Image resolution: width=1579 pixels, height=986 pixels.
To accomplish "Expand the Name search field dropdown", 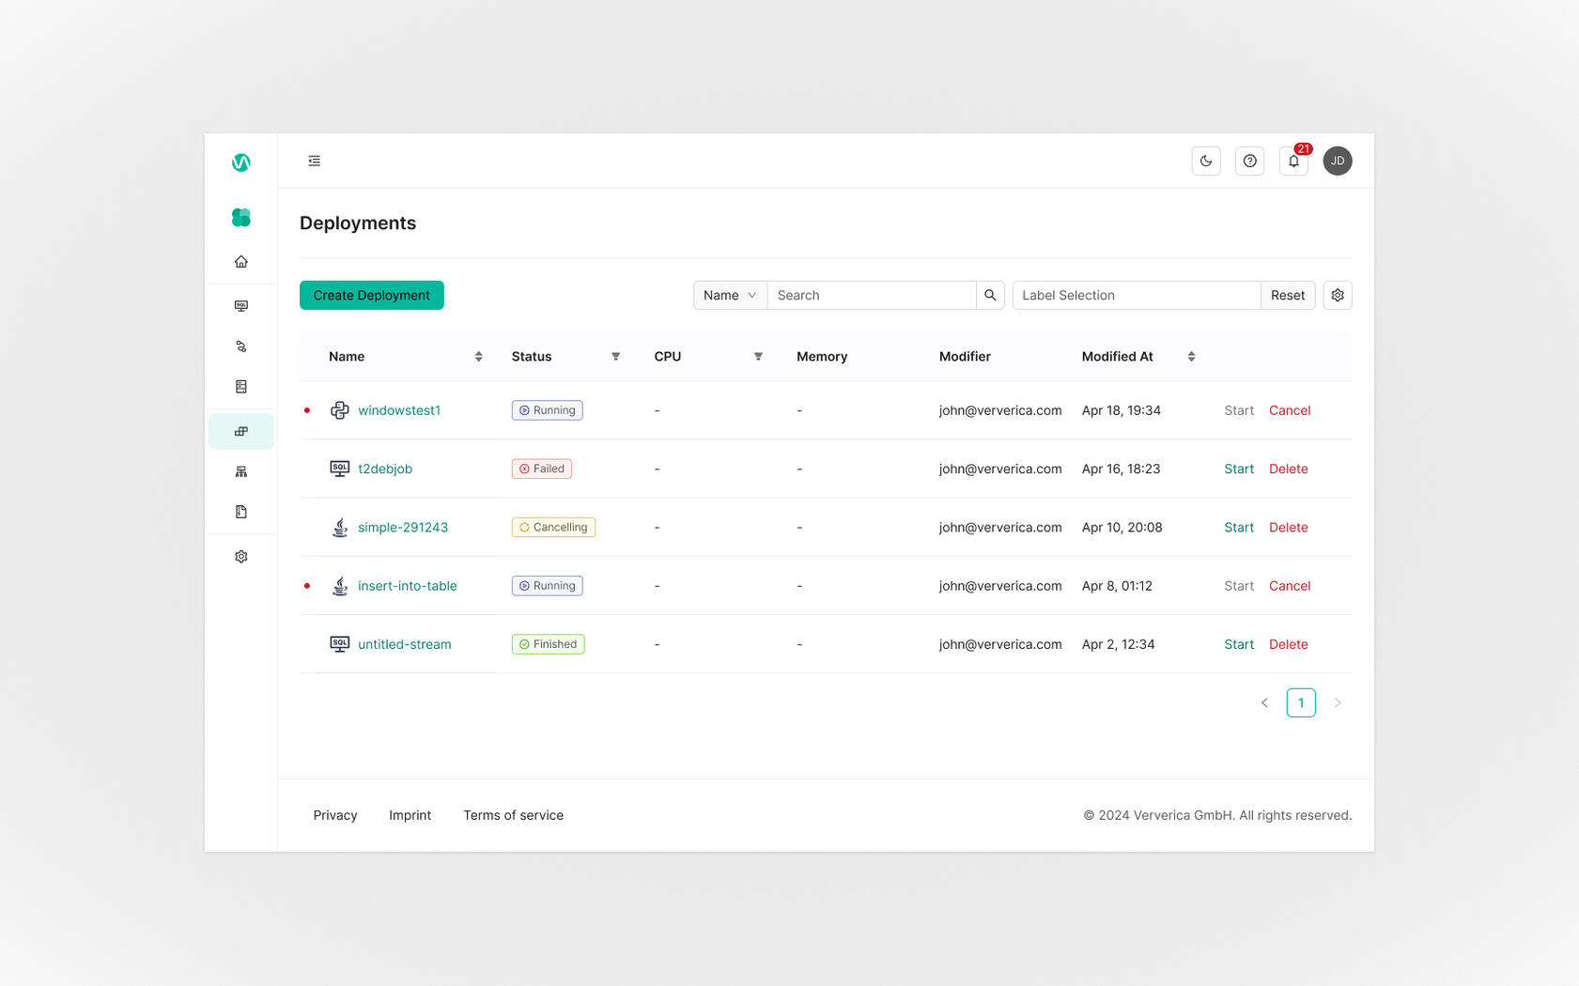I will (730, 296).
